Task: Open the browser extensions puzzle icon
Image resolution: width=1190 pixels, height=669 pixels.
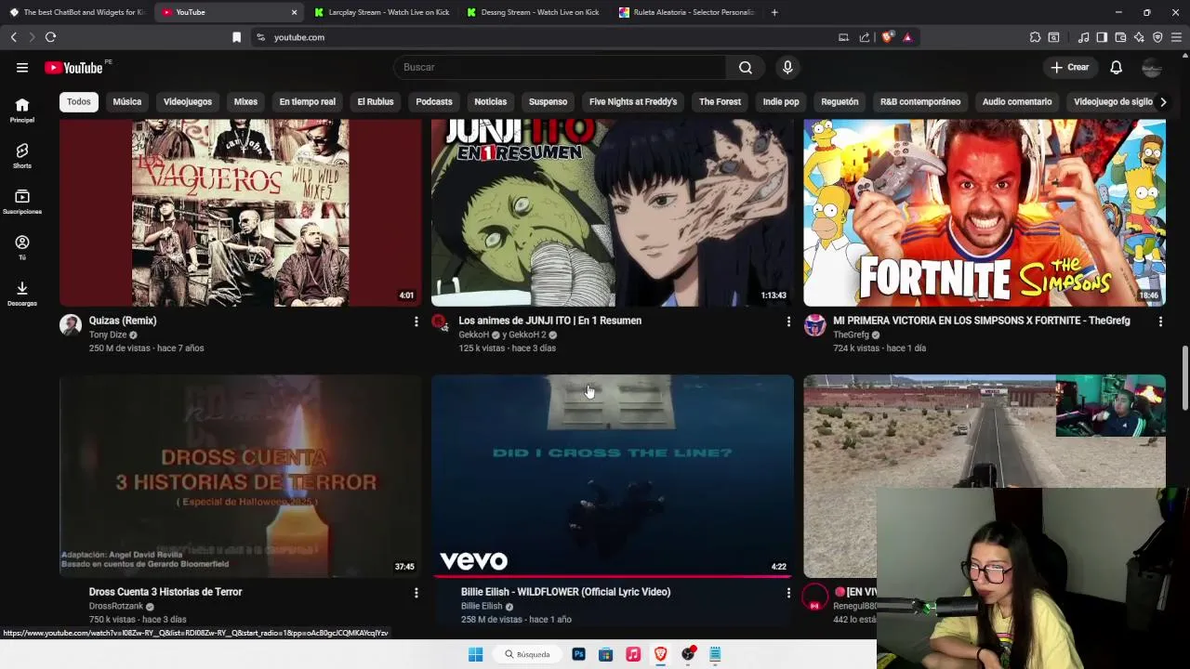Action: tap(1035, 37)
